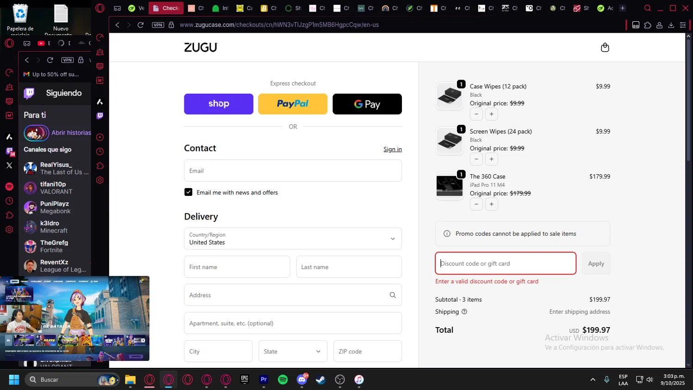
Task: Open Downloads icon in checkout toolbar
Action: [671, 25]
